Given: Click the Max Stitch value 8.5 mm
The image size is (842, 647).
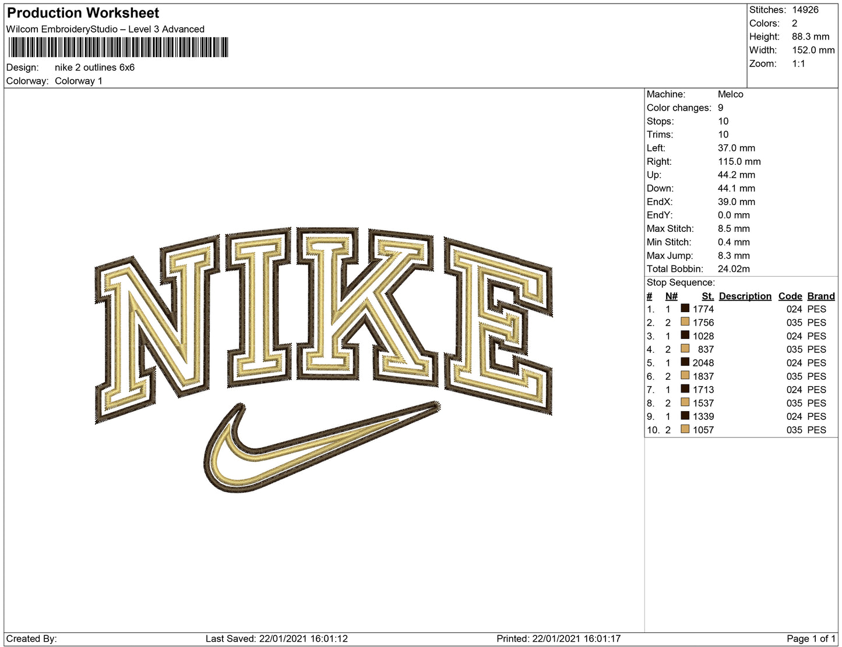Looking at the screenshot, I should click(734, 229).
